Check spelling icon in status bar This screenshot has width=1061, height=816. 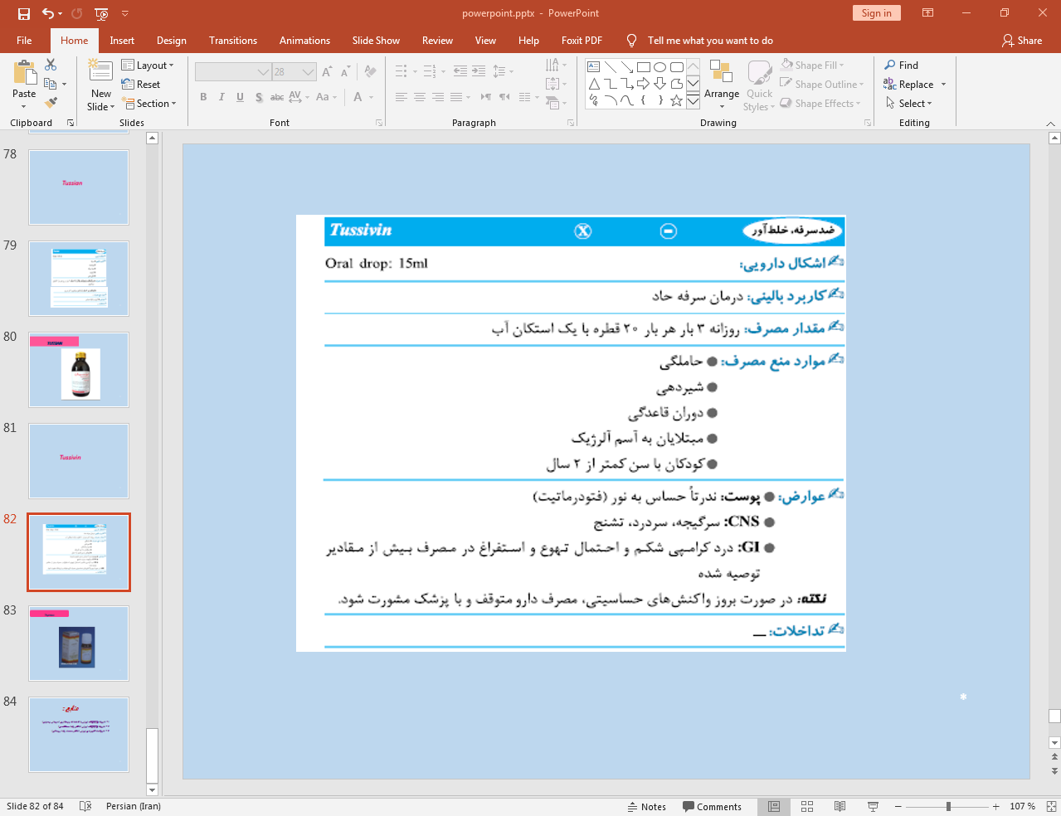click(85, 806)
